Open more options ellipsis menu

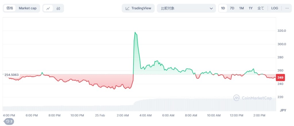pyautogui.click(x=287, y=8)
